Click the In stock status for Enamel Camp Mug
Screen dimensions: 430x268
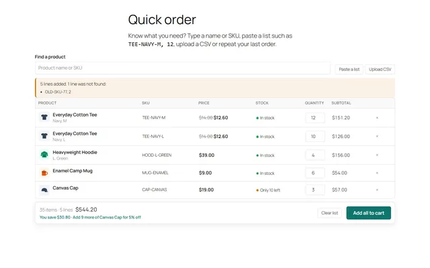265,173
